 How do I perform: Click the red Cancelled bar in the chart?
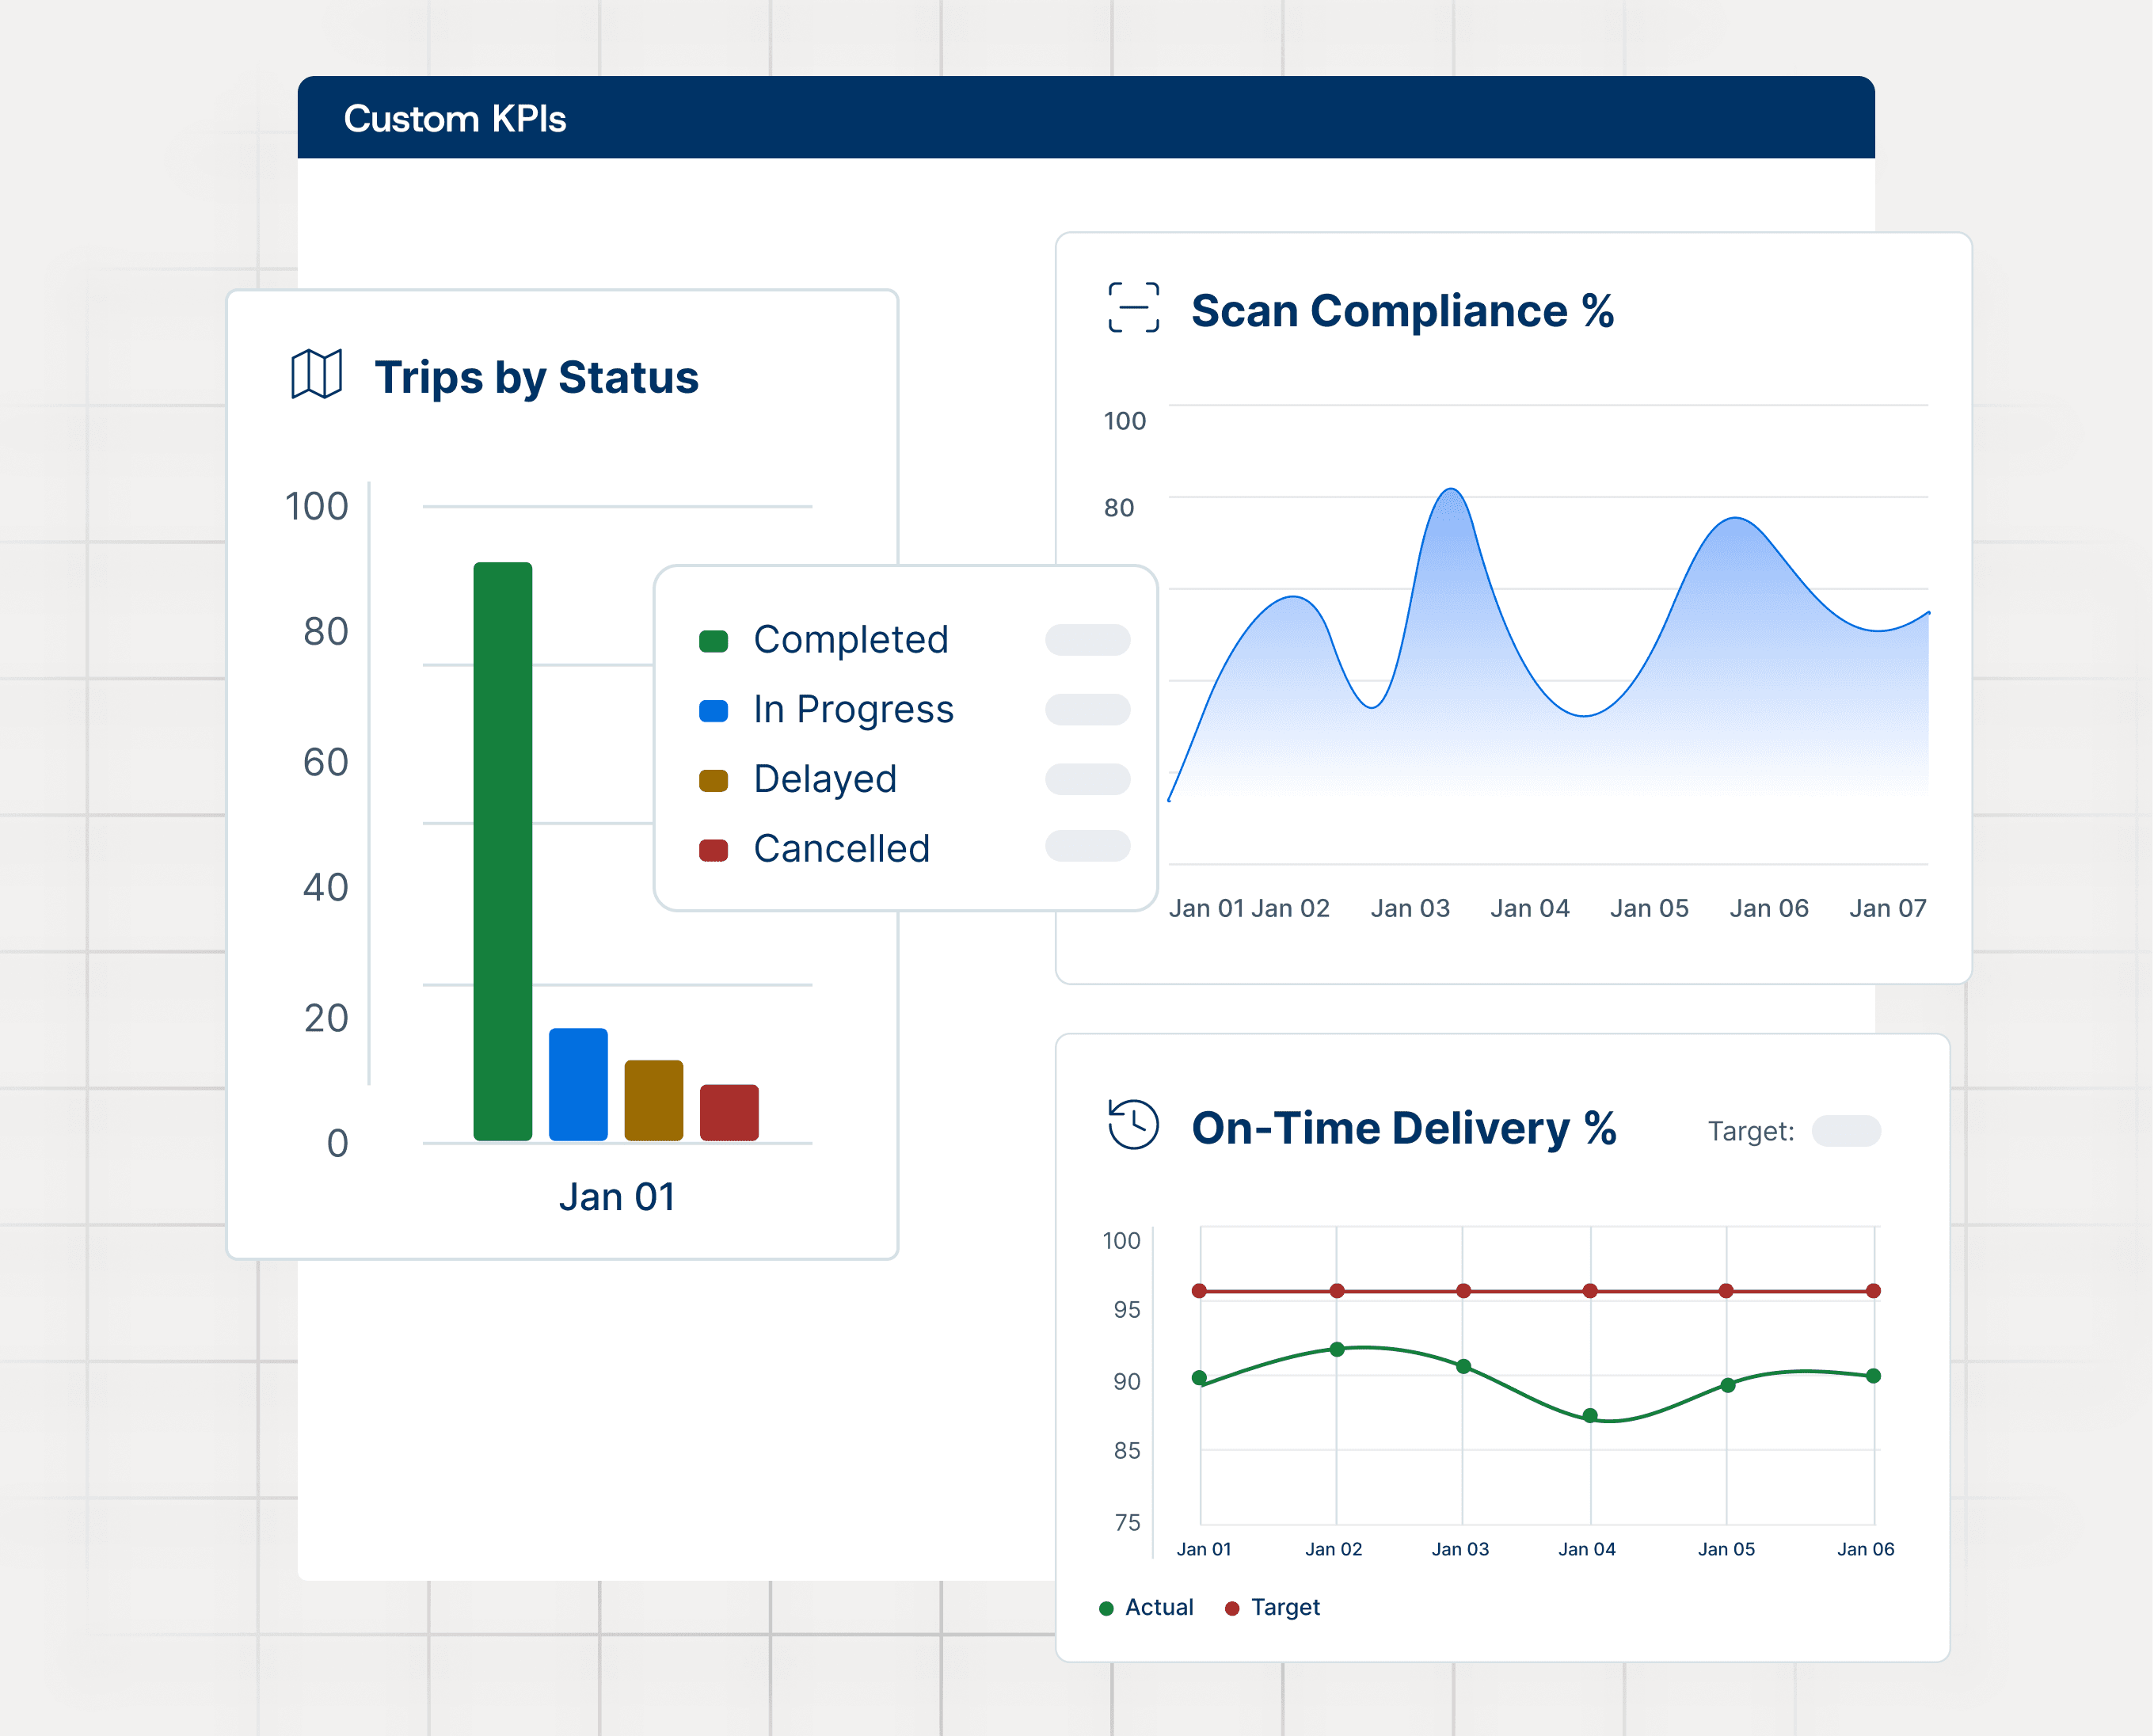(729, 1112)
